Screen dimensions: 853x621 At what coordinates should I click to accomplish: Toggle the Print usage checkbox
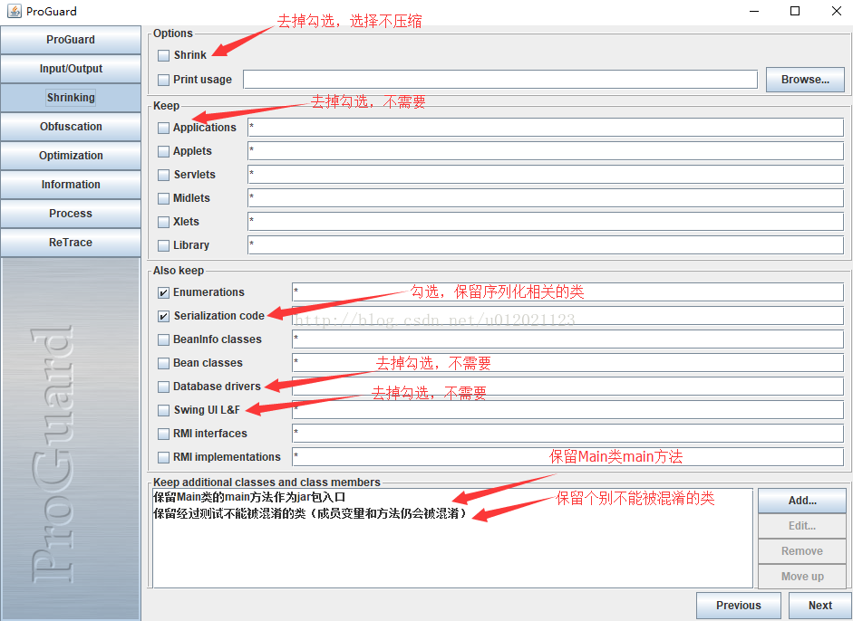(x=163, y=80)
